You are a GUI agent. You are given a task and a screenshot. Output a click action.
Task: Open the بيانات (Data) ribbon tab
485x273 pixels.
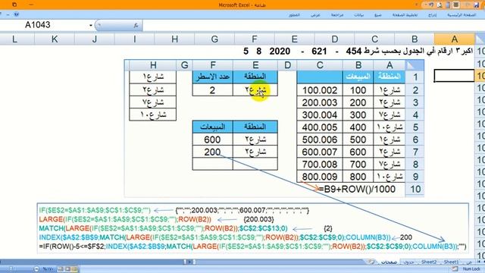coord(358,15)
